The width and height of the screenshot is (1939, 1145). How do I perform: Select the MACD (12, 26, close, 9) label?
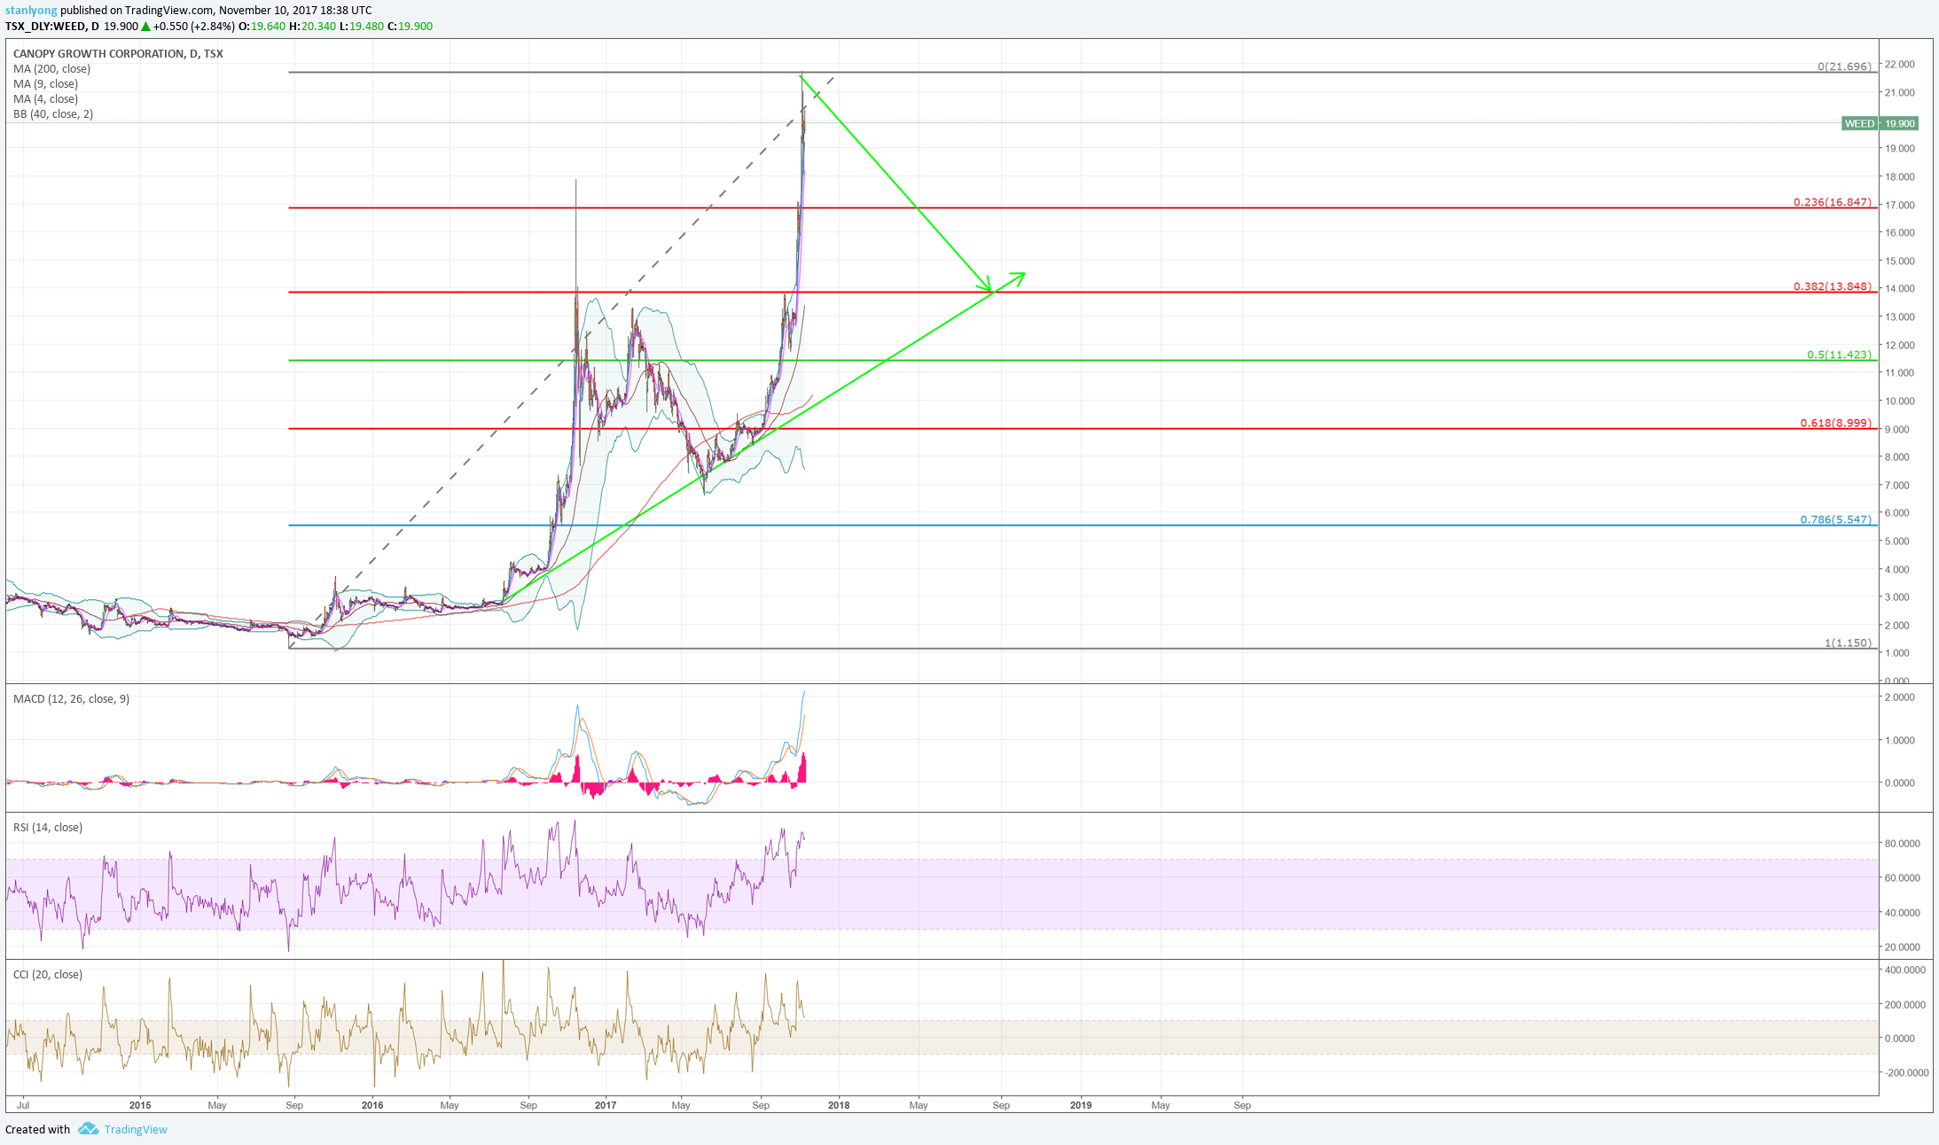tap(71, 699)
